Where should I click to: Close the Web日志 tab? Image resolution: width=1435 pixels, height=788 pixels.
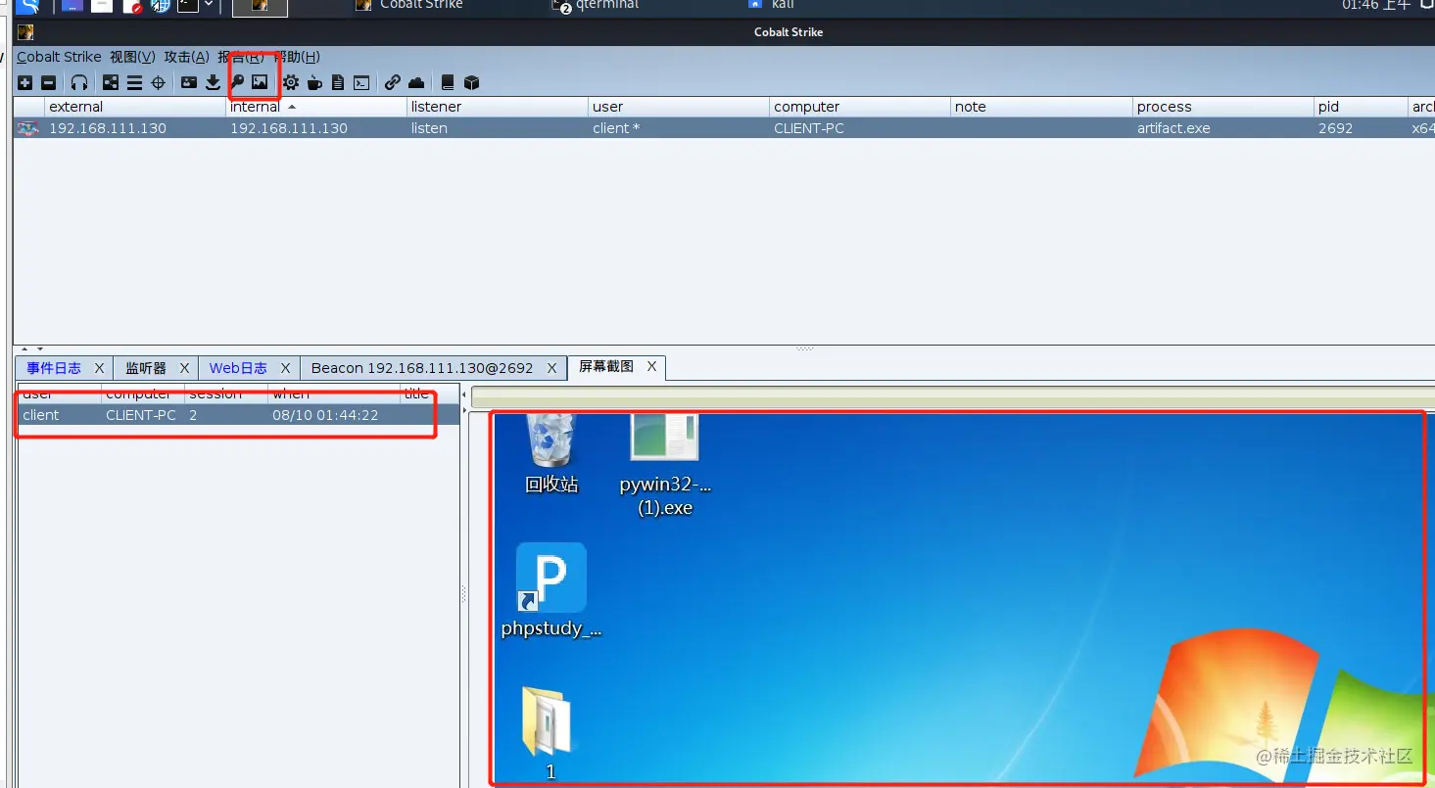286,368
